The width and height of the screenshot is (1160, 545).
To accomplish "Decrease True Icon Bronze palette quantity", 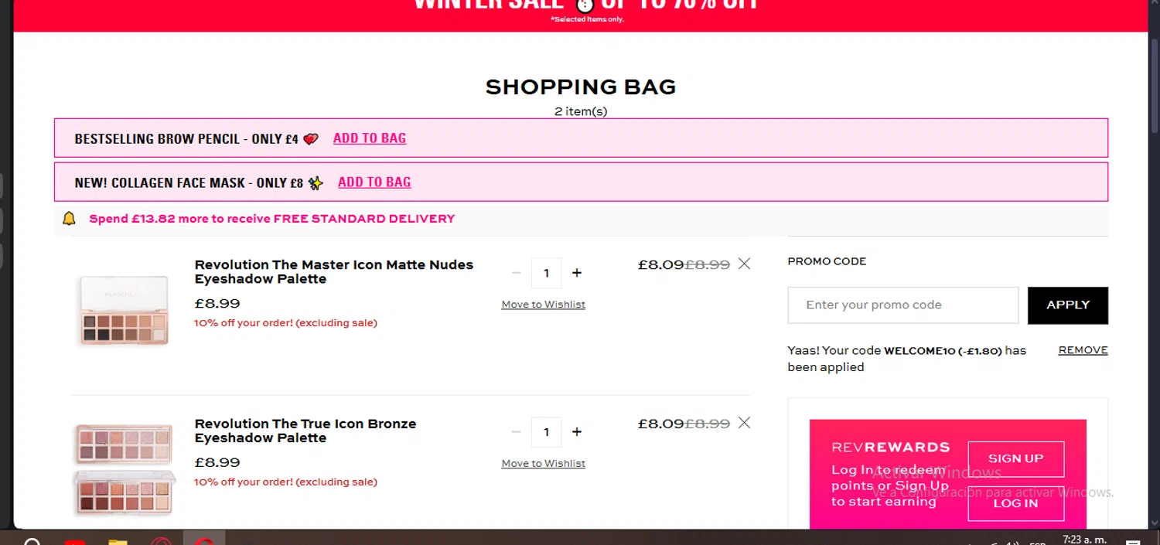I will tap(517, 432).
